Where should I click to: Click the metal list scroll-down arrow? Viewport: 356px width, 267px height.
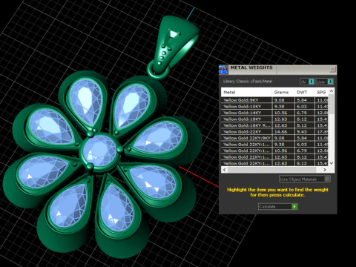332,163
